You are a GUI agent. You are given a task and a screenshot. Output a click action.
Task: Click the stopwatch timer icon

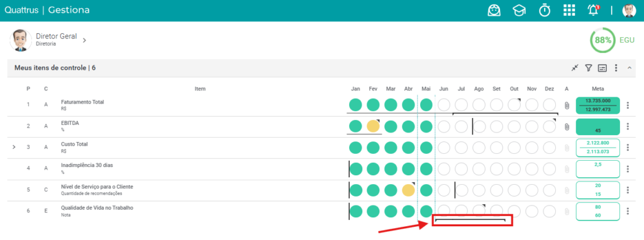click(x=545, y=10)
